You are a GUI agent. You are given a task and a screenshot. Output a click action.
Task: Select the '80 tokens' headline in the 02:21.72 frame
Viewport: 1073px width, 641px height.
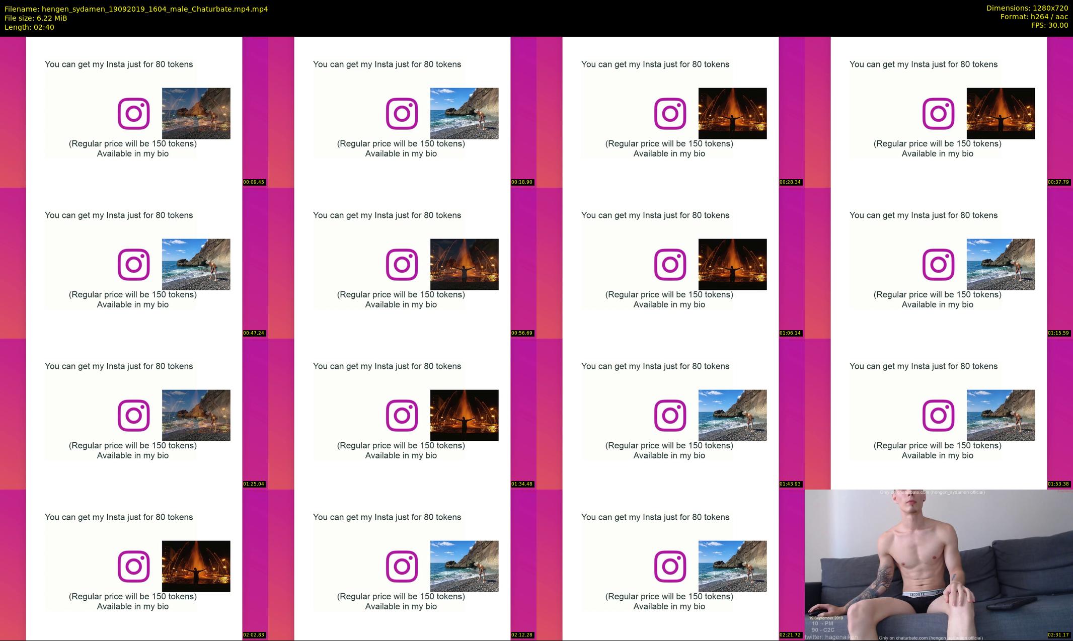click(x=655, y=517)
